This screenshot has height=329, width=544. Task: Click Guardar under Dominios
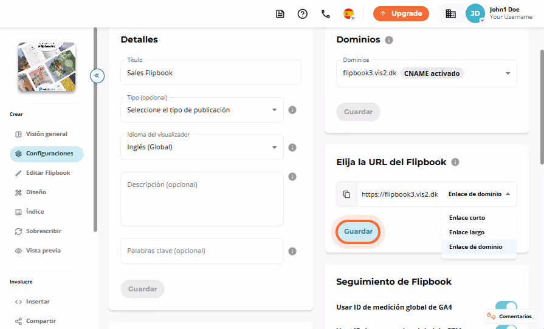(x=358, y=112)
